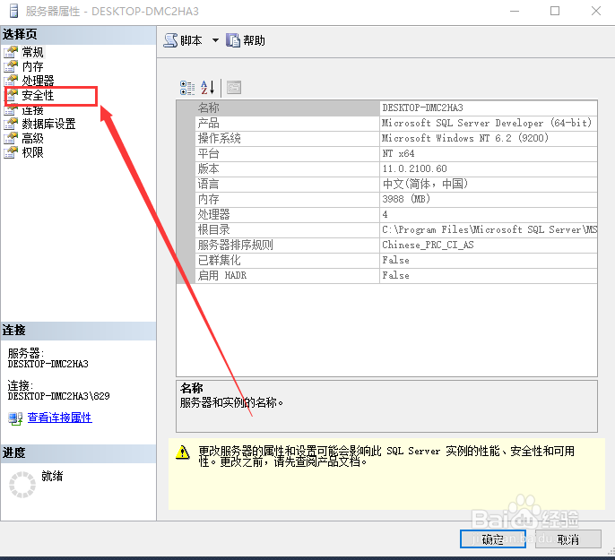Click the 数据库设置 page icon
Viewport: 615px width, 560px height.
point(11,124)
